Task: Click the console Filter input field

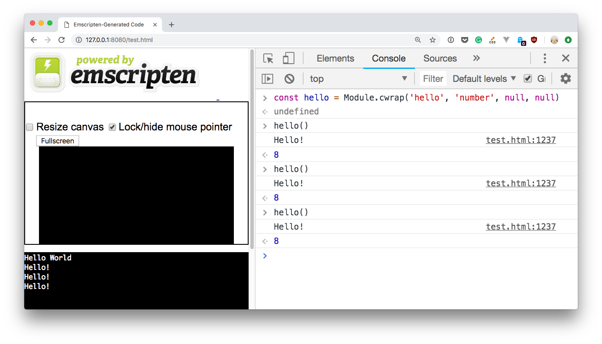Action: [433, 79]
